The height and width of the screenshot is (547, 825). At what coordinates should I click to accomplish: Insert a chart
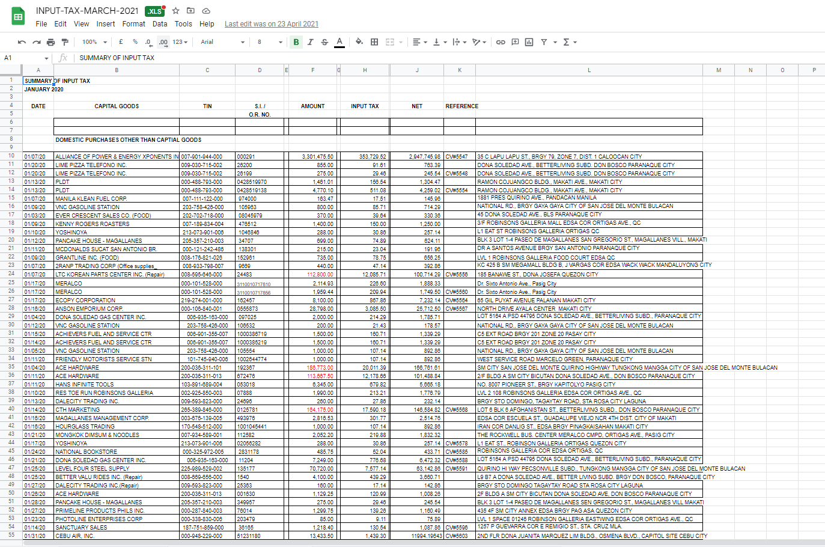point(529,42)
